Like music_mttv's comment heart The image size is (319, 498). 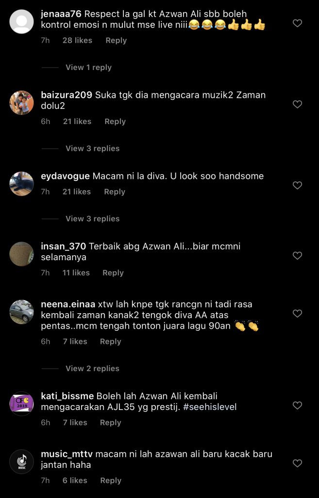(x=297, y=463)
